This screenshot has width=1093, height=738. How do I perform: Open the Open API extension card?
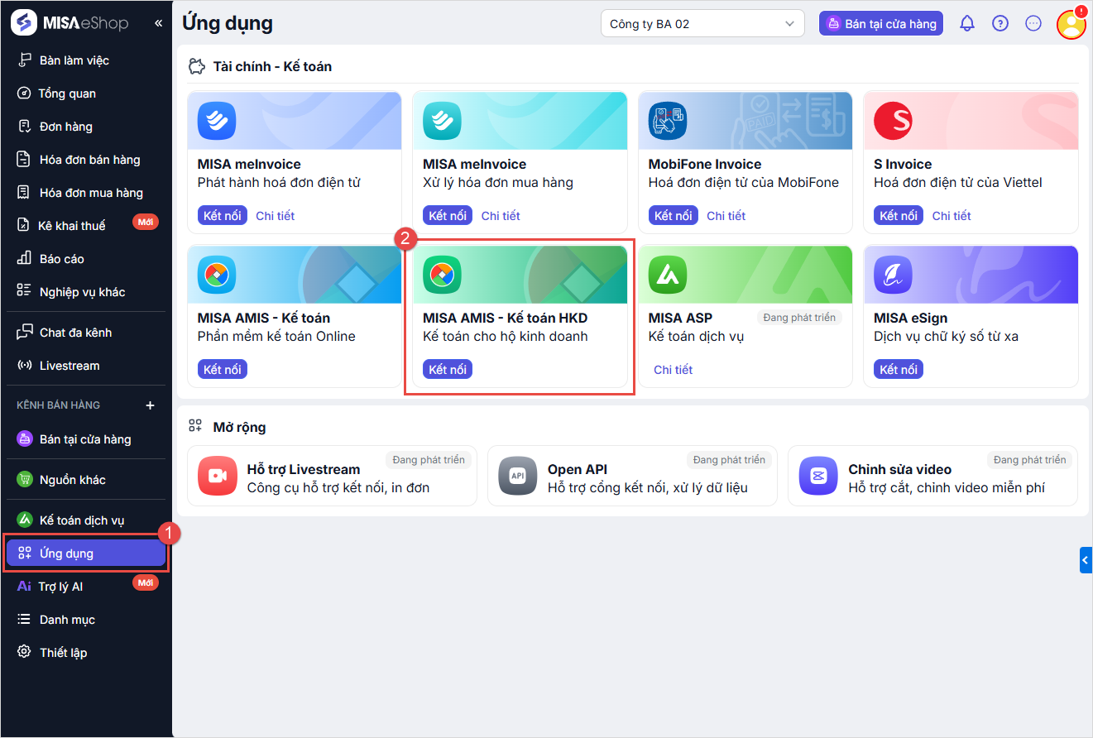(x=632, y=477)
